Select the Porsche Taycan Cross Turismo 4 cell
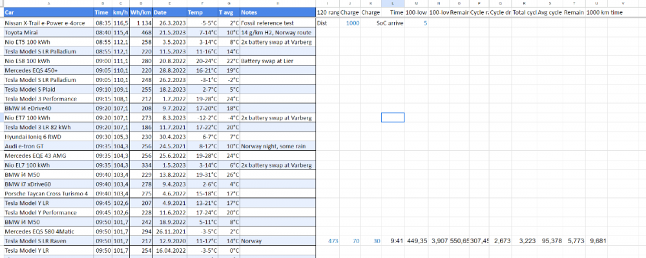The image size is (646, 258). coord(48,193)
